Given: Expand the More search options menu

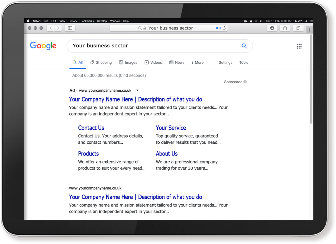Looking at the screenshot, I should 197,63.
